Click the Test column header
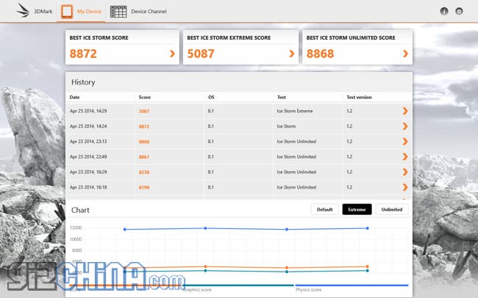This screenshot has height=298, width=478. (x=282, y=97)
